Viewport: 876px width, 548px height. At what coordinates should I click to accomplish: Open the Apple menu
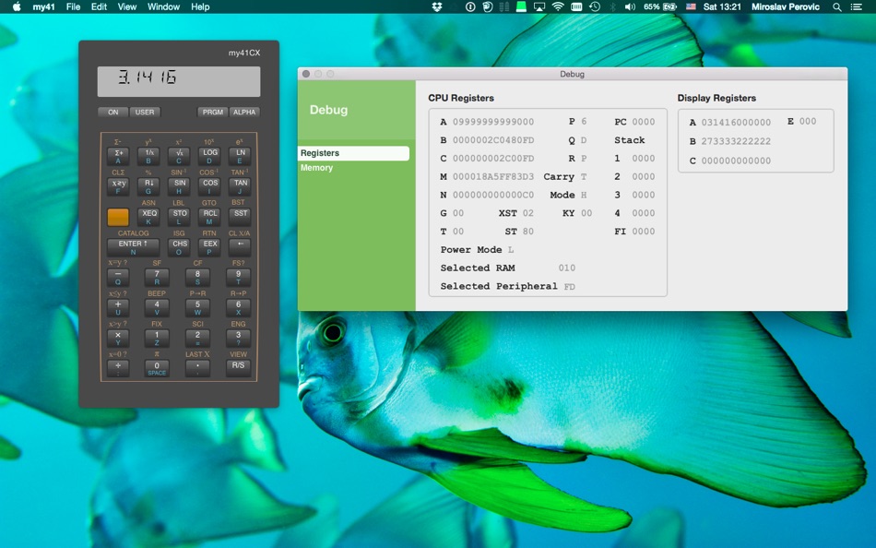(x=17, y=6)
